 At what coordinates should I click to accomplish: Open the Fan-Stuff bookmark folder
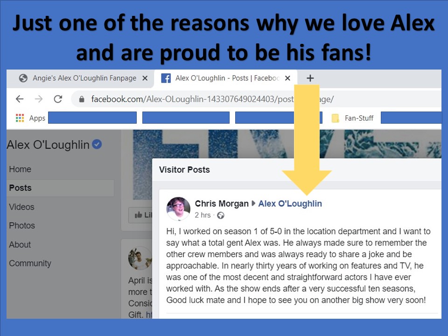click(352, 118)
